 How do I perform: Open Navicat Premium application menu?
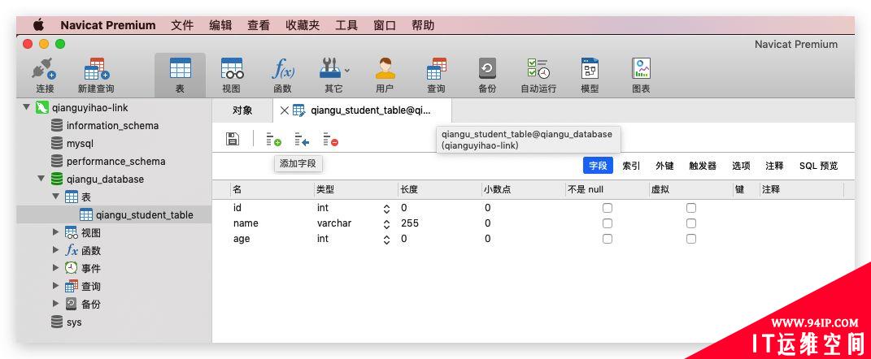108,25
